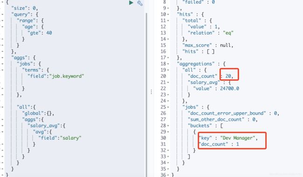Collapse the fold arrow at line 29
The width and height of the screenshot is (303, 177).
click(x=168, y=132)
